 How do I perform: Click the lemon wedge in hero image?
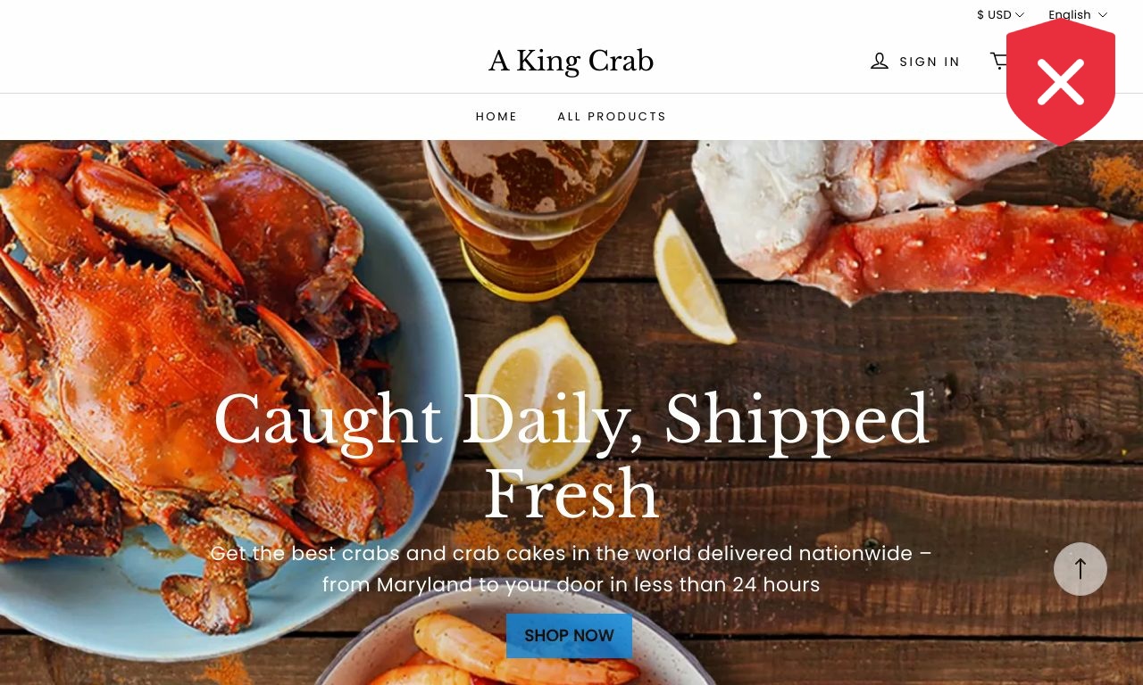(x=693, y=275)
